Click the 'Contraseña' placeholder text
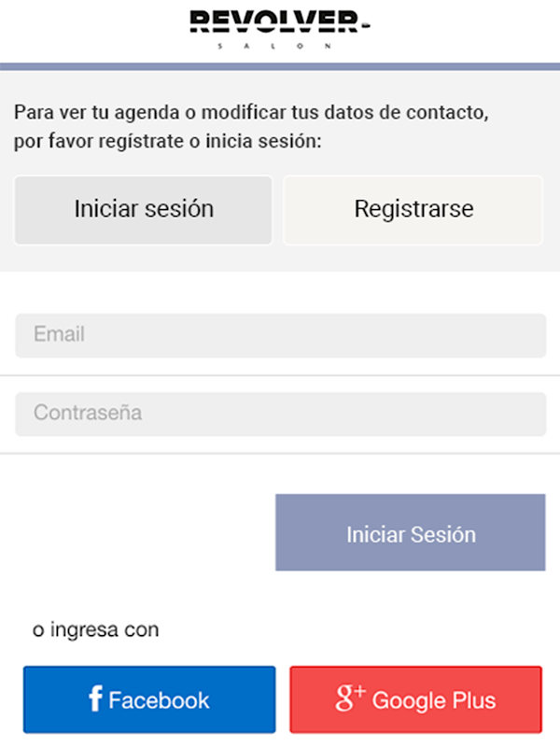Image resolution: width=560 pixels, height=747 pixels. (x=88, y=413)
